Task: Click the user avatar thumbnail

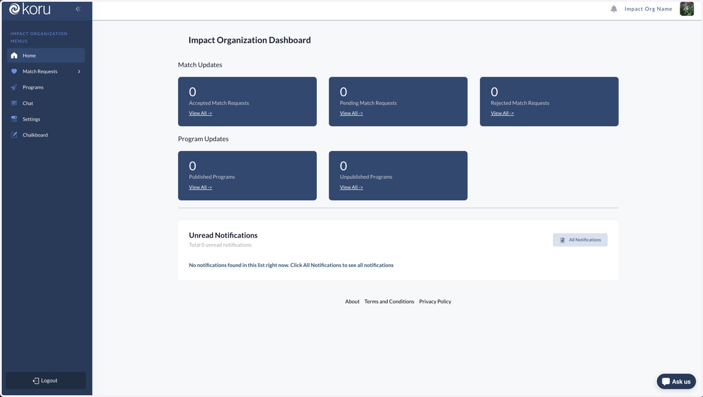Action: 687,9
